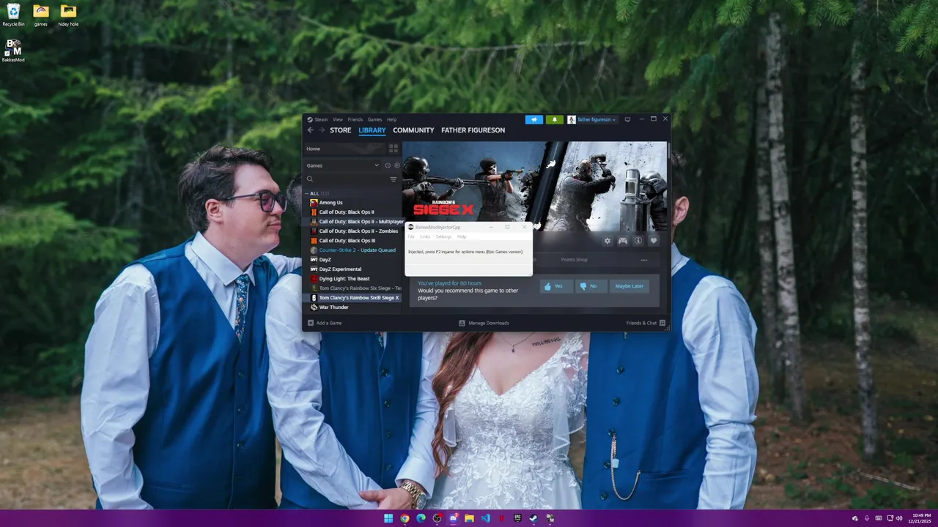Open Manage Downloads
The height and width of the screenshot is (527, 938).
[x=484, y=323]
